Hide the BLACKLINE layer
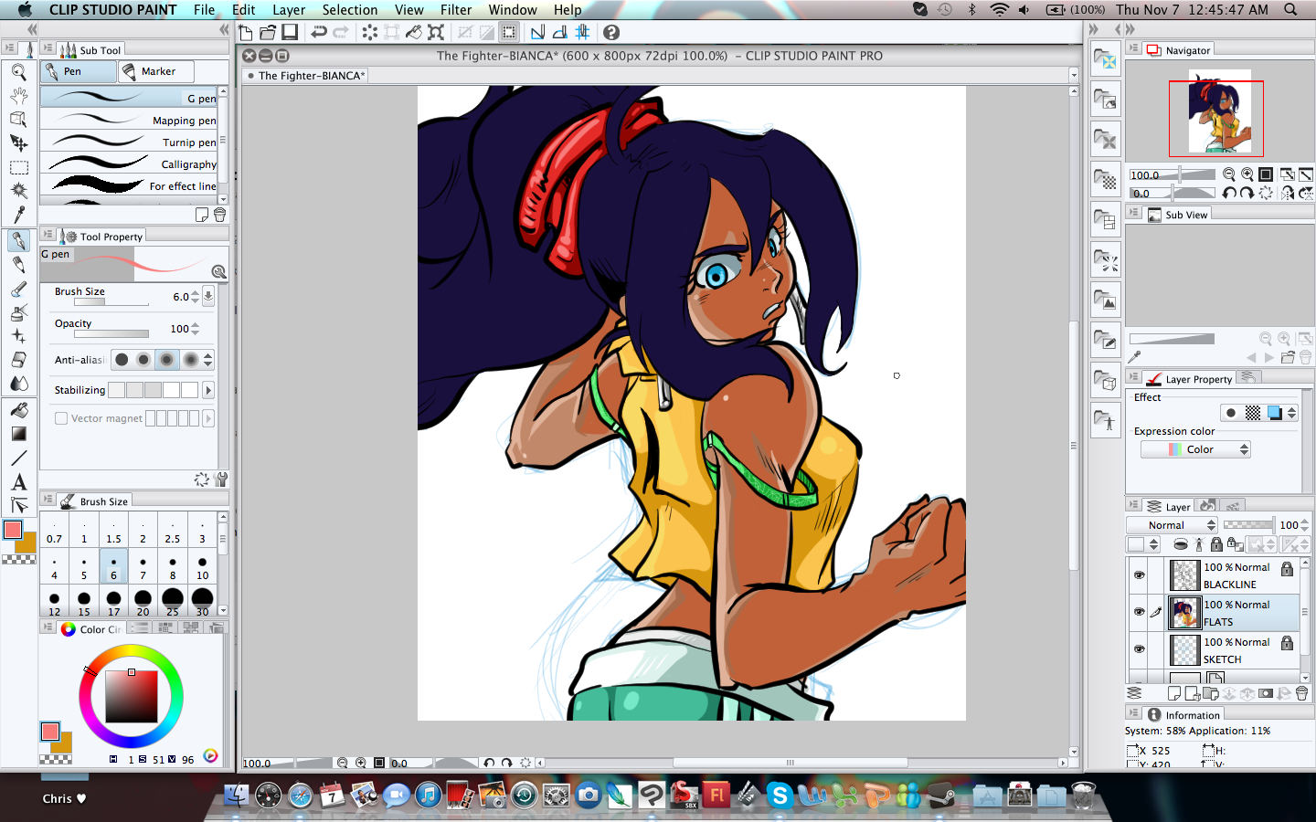The image size is (1316, 822). tap(1139, 574)
